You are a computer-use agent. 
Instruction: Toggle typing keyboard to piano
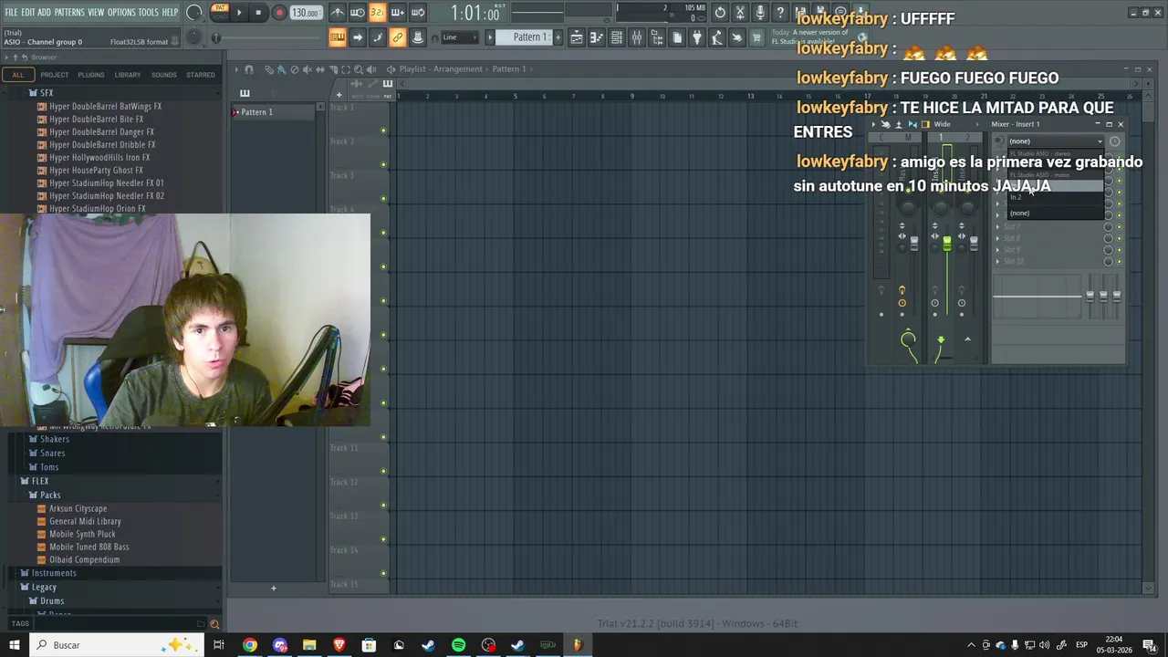pos(338,37)
